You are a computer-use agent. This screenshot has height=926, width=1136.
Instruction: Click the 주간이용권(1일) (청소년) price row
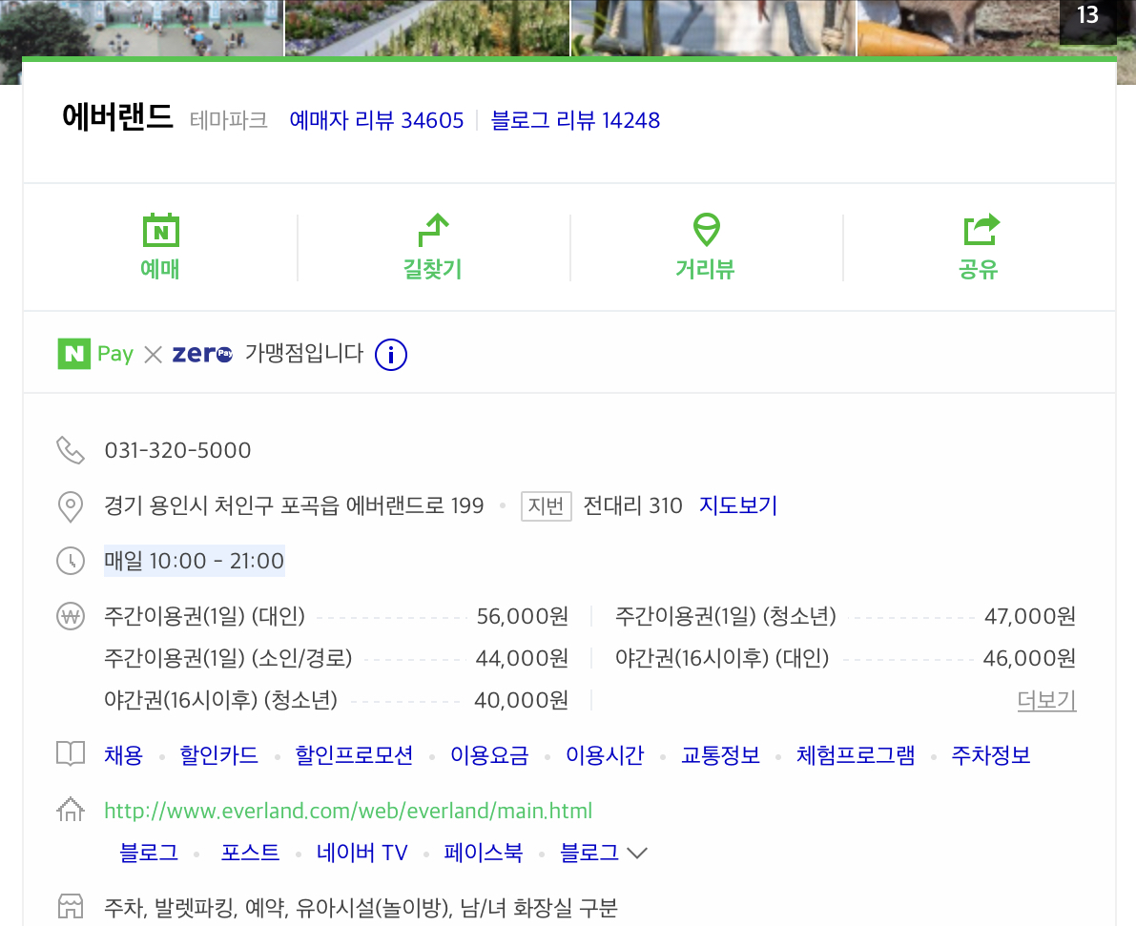[x=845, y=617]
